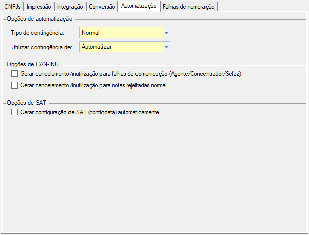
Task: Click the Automatização tab
Action: 139,6
